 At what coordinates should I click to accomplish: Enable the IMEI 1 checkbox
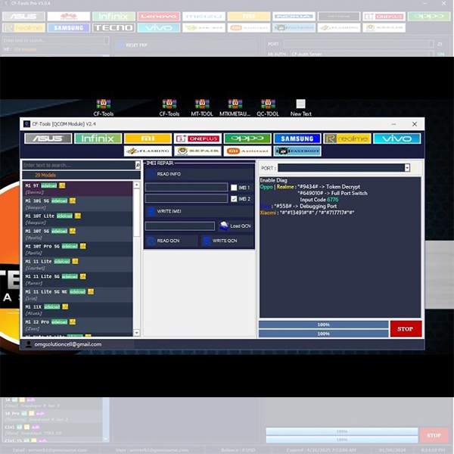tap(234, 187)
